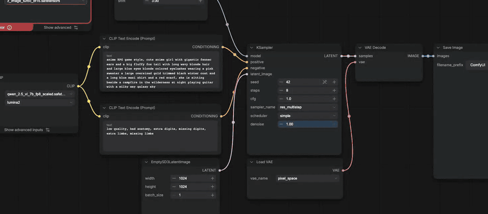Collapse the Load VAE node chevron
488x214 pixels.
coord(252,162)
